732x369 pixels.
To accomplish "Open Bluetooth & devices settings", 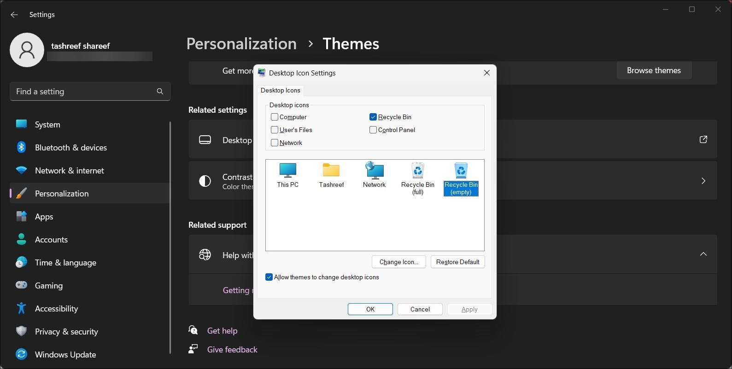I will click(x=70, y=148).
